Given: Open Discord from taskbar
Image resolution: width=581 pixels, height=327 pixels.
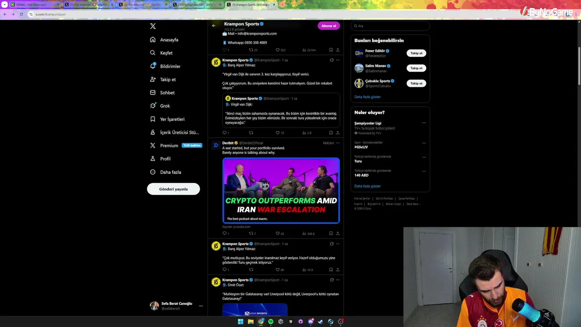Looking at the screenshot, I should tap(310, 322).
